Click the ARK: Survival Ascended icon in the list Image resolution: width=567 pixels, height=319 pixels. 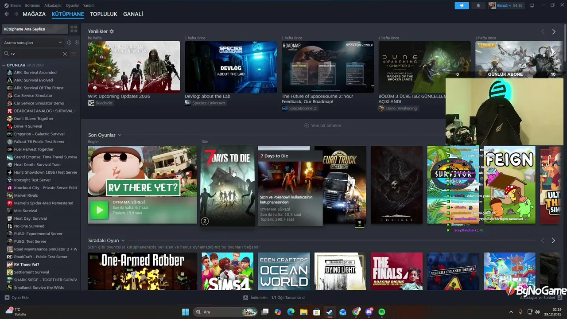tap(10, 73)
